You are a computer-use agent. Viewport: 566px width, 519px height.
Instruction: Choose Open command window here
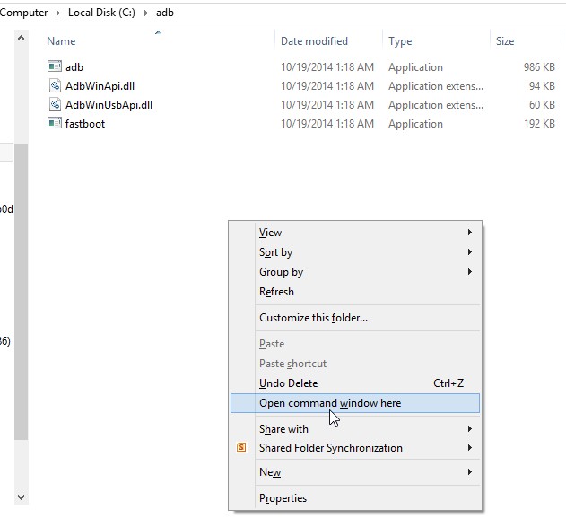click(330, 403)
